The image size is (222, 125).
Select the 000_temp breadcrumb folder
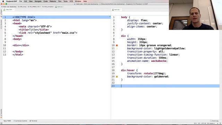(22, 7)
